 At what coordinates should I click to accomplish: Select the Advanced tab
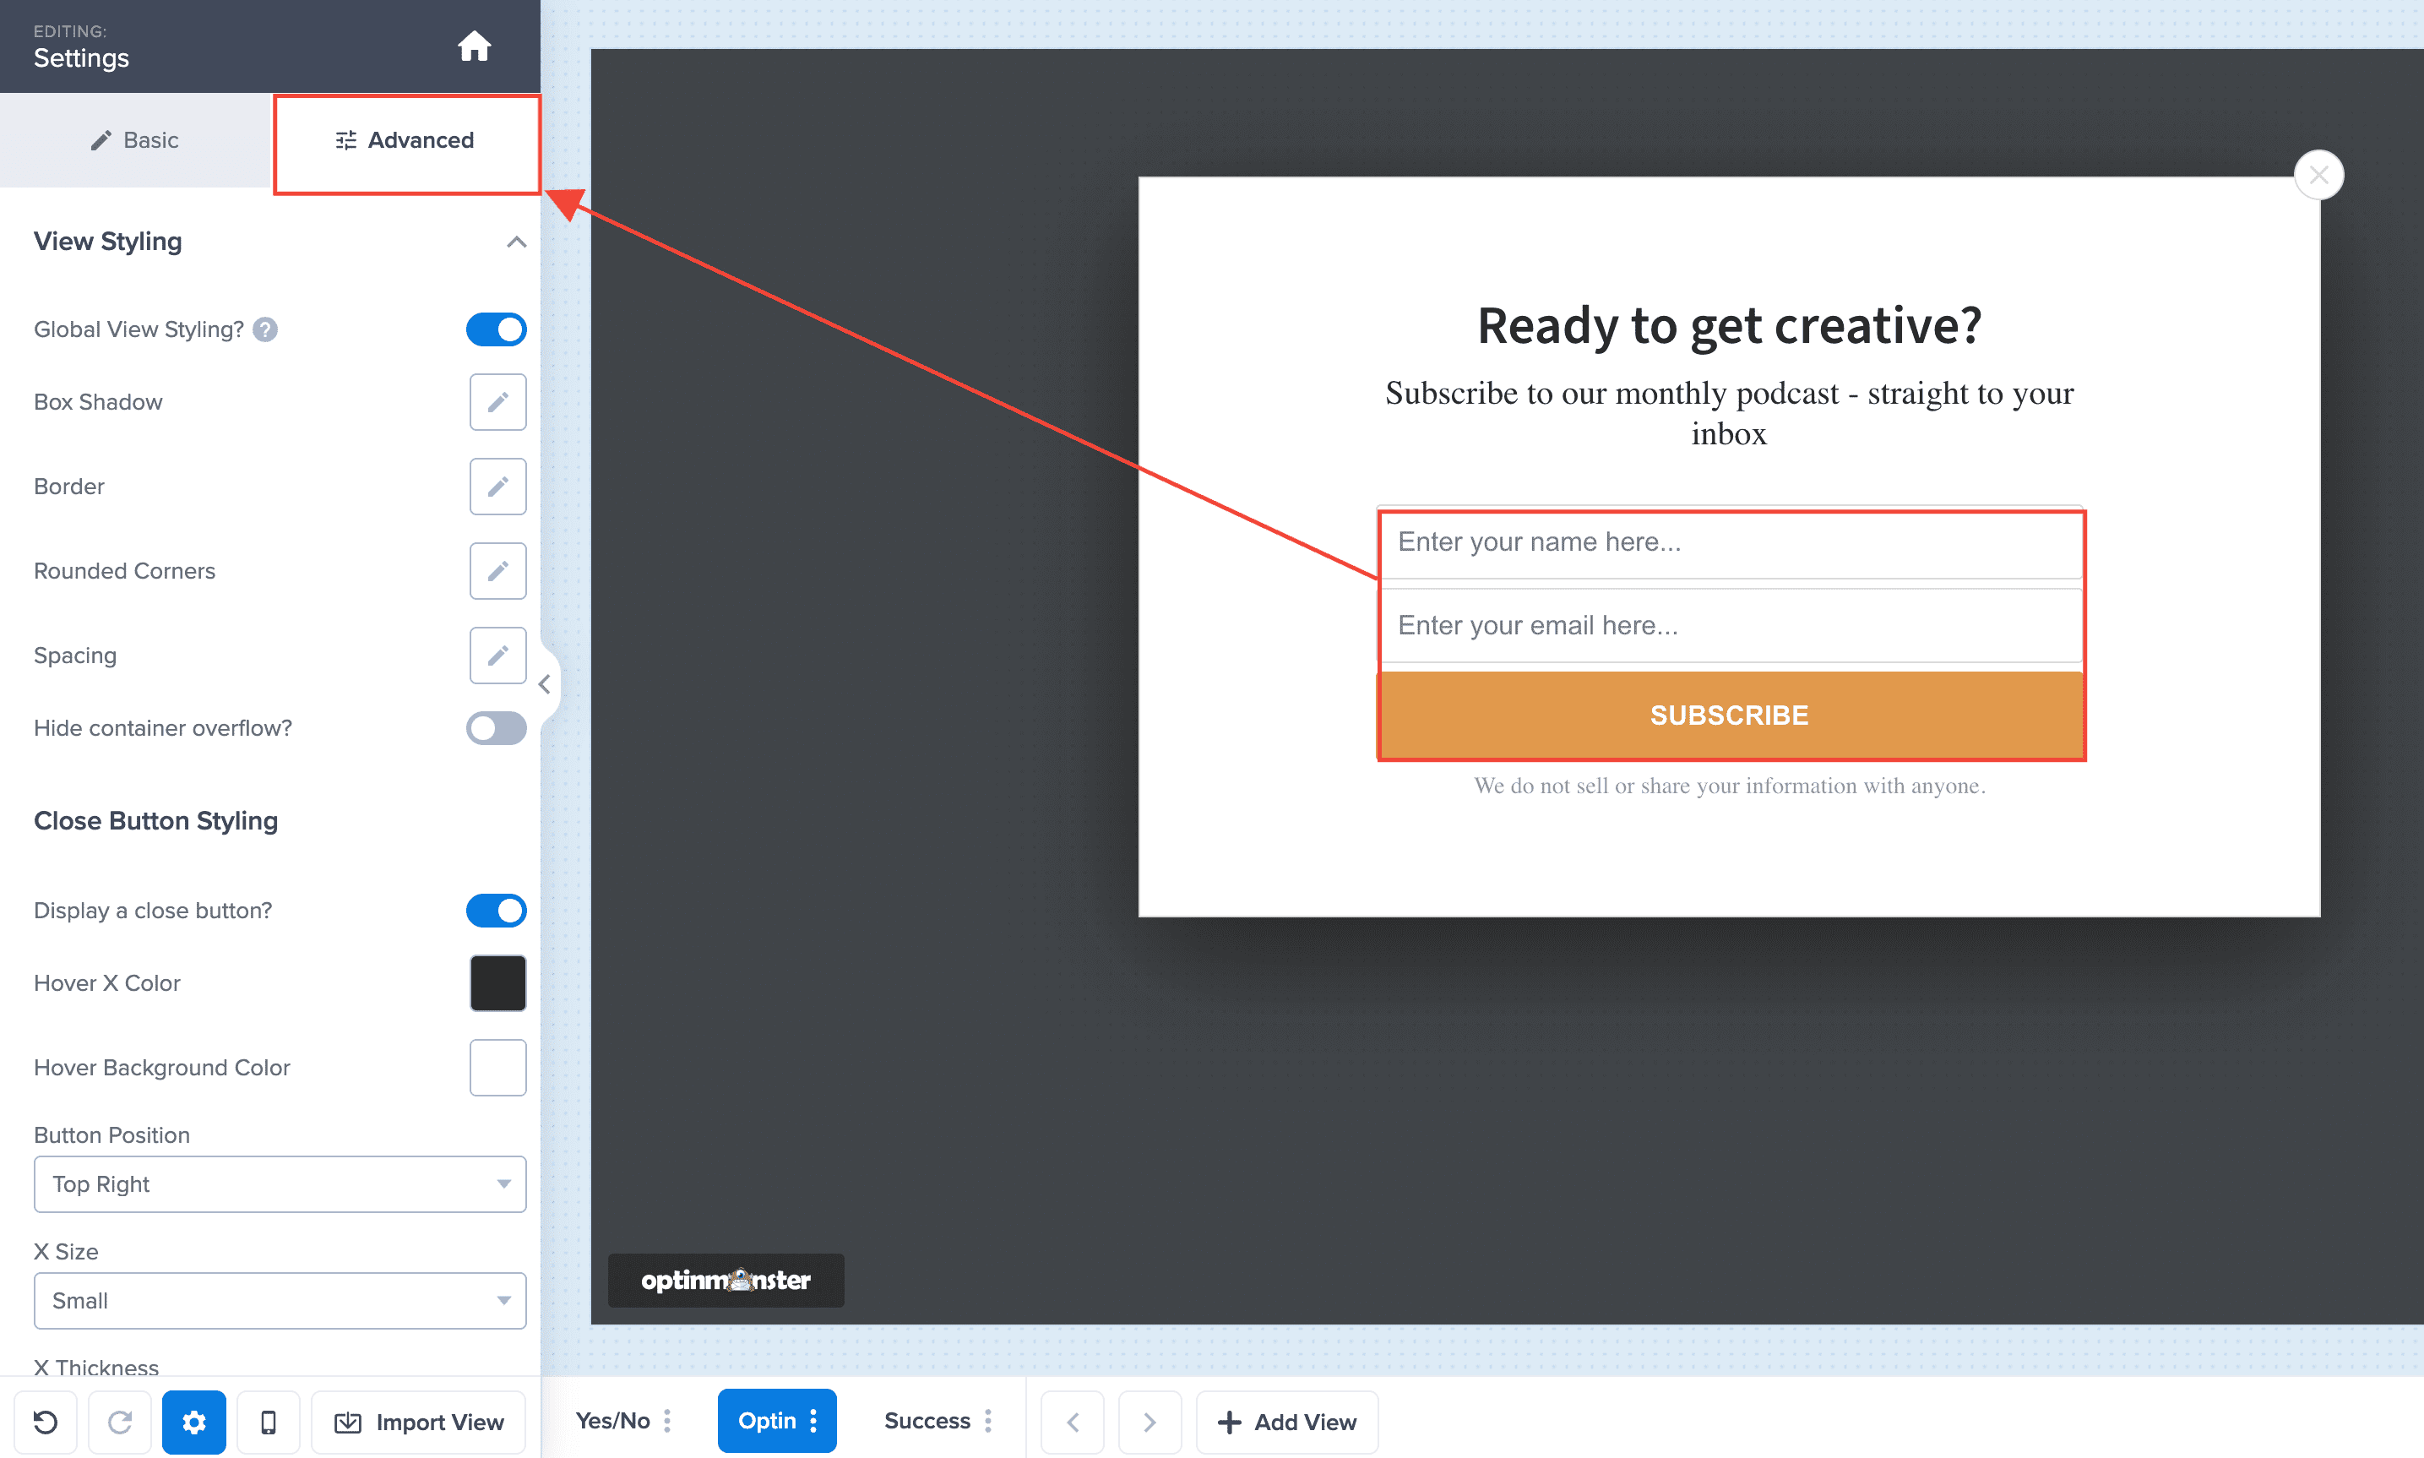pyautogui.click(x=405, y=140)
